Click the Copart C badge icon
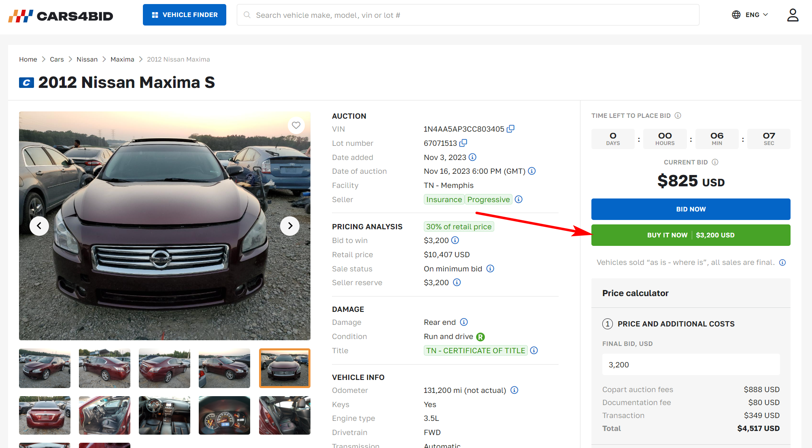Viewport: 812px width, 448px height. (26, 83)
